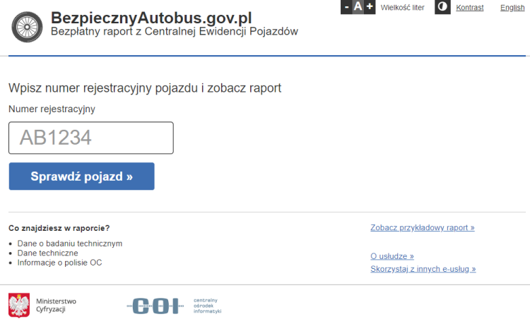Image resolution: width=530 pixels, height=324 pixels.
Task: Click the centralny ośrodek informatyki caption
Action: 208,306
